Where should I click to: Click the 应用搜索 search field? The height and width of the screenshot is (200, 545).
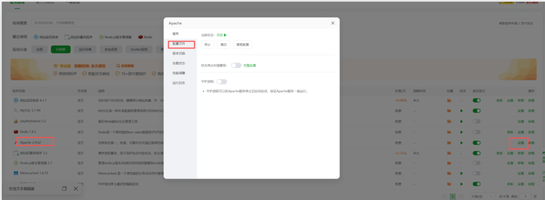pos(98,23)
